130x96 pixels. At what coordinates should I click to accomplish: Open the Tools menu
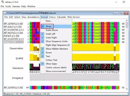[x=8, y=6]
